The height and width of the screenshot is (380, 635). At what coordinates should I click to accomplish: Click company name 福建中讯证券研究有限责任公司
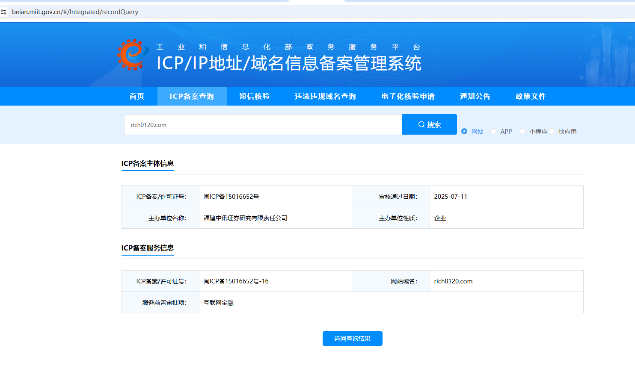(245, 218)
